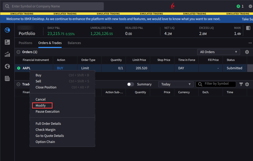Toggle the side panel layout icon
The height and width of the screenshot is (161, 253).
click(248, 28)
